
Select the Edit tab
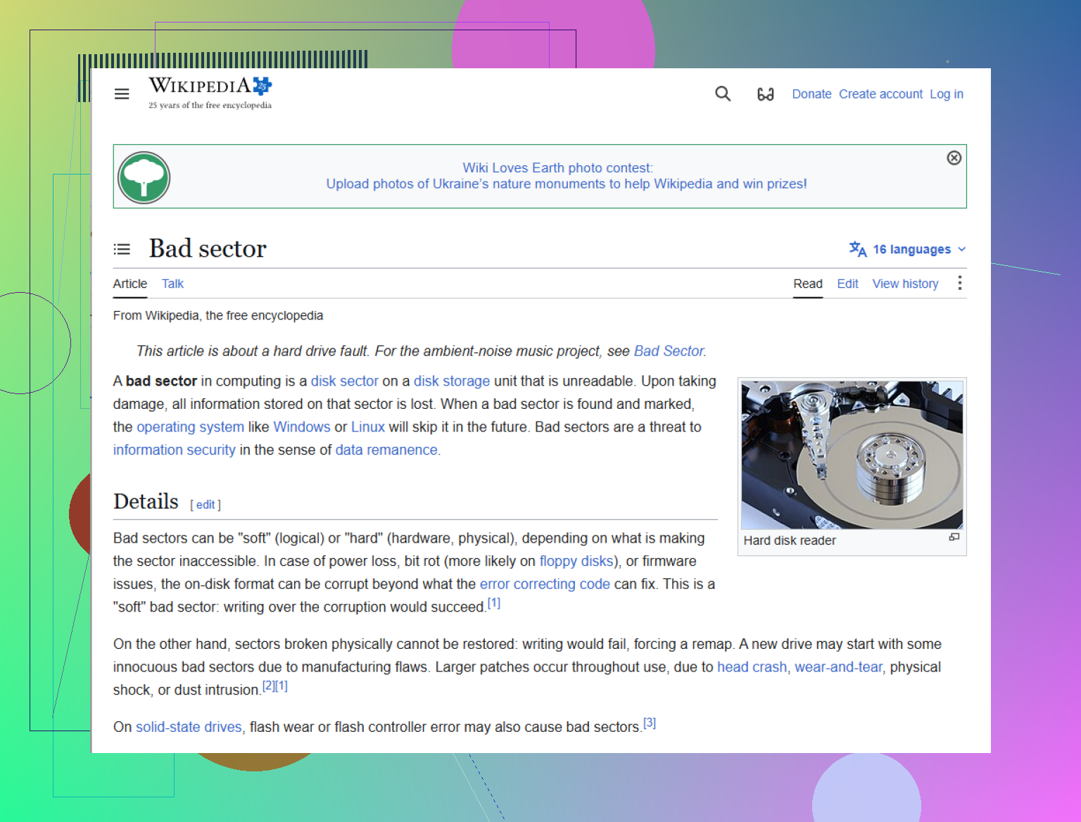pyautogui.click(x=847, y=284)
